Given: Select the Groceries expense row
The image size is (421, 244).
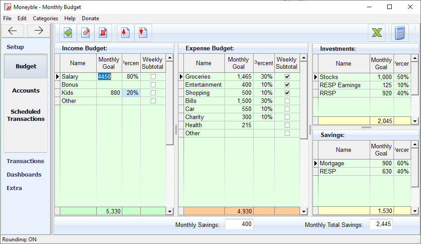Looking at the screenshot, I should (x=239, y=77).
